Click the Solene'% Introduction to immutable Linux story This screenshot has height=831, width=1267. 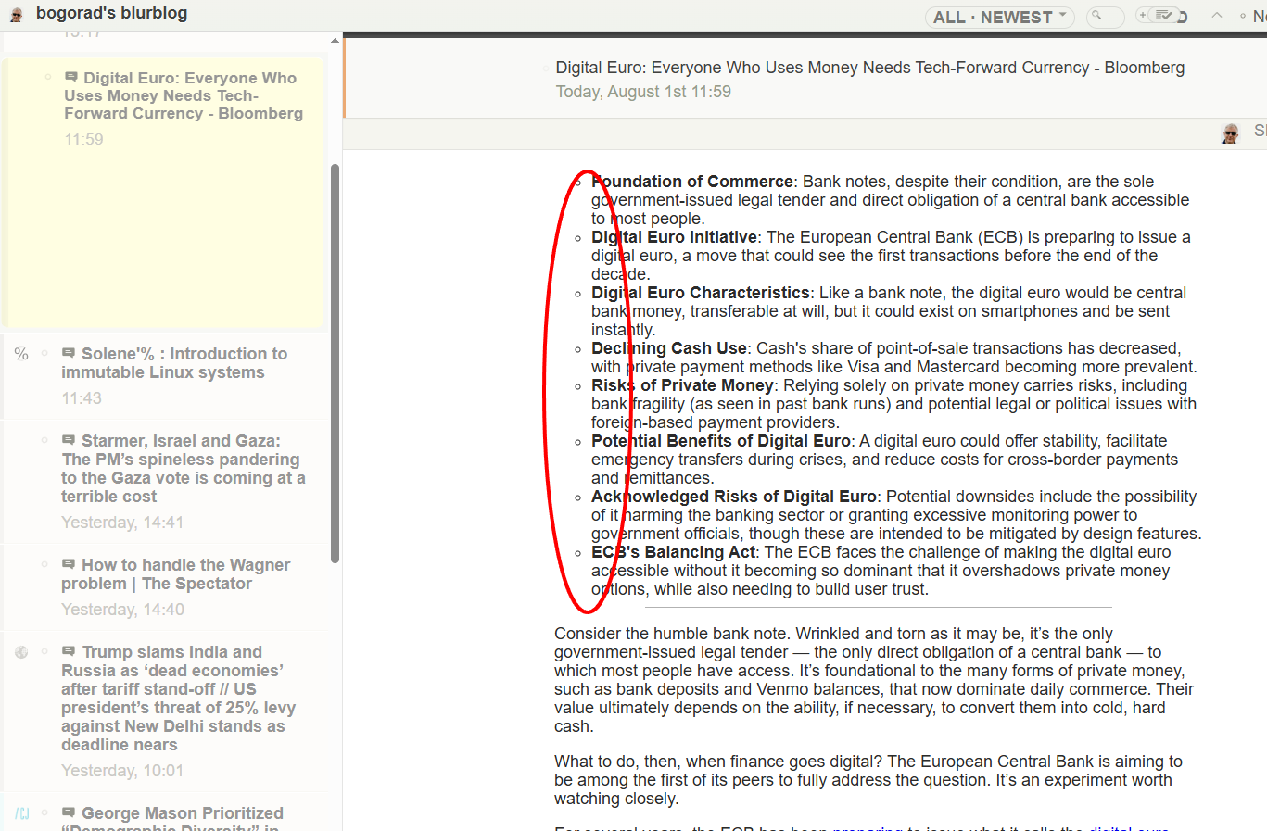point(174,363)
